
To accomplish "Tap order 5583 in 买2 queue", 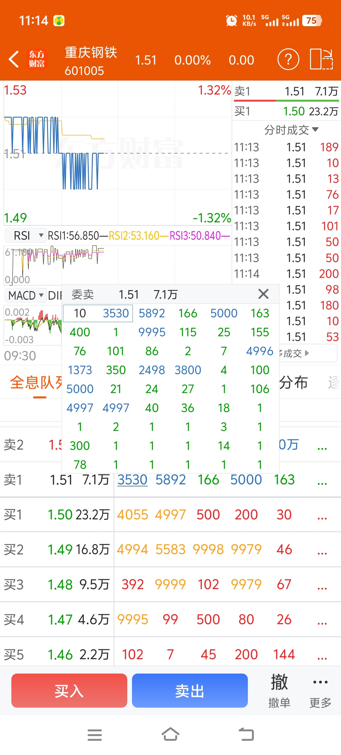I will tap(170, 550).
